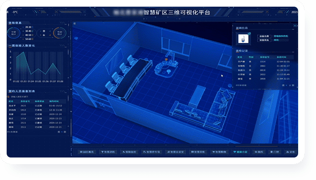Screen dimensions: 316x180
Task: Switch to the 智慧消防 tab
Action: pyautogui.click(x=108, y=152)
